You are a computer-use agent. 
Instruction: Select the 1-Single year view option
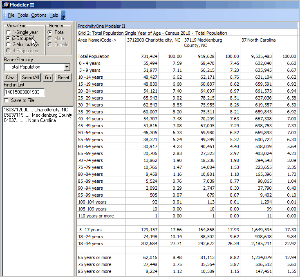(22, 32)
